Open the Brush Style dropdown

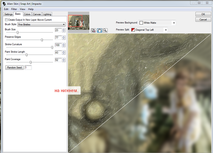(42, 25)
